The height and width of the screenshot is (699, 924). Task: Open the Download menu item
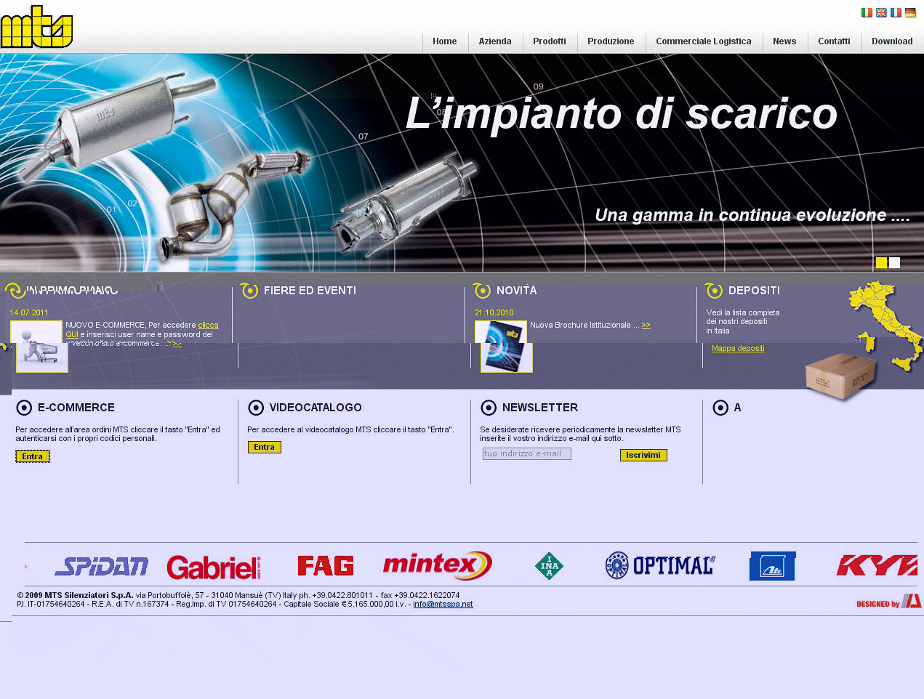click(892, 41)
